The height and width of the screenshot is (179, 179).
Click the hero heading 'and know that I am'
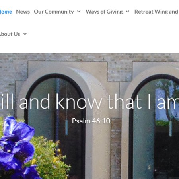(x=99, y=101)
